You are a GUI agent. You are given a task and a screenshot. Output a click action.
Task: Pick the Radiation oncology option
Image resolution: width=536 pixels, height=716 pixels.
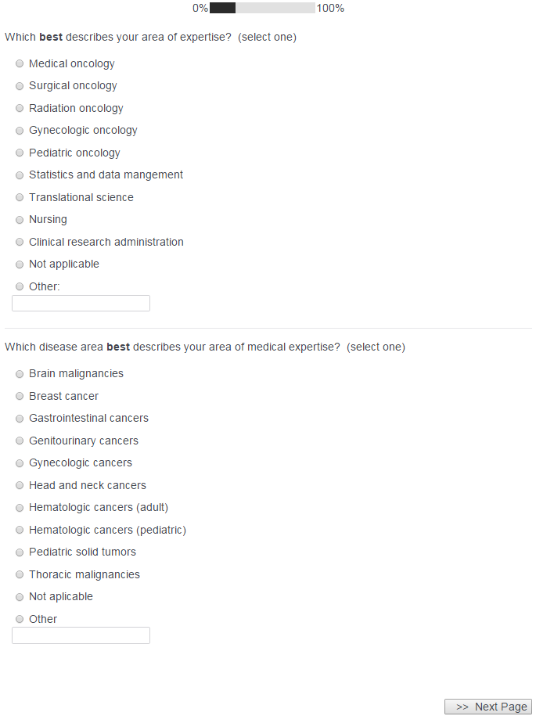click(x=20, y=109)
